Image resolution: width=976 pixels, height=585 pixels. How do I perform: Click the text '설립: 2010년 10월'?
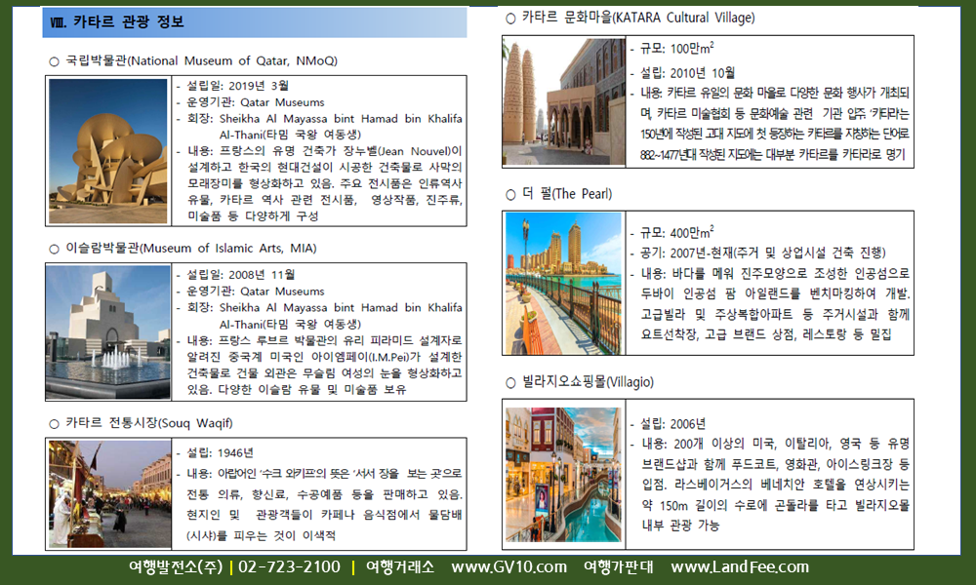[688, 73]
